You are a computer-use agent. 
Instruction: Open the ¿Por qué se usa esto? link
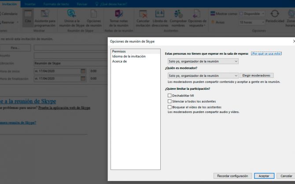pos(266,53)
